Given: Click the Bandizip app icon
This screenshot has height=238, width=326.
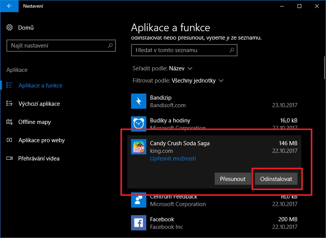Looking at the screenshot, I should coord(138,101).
